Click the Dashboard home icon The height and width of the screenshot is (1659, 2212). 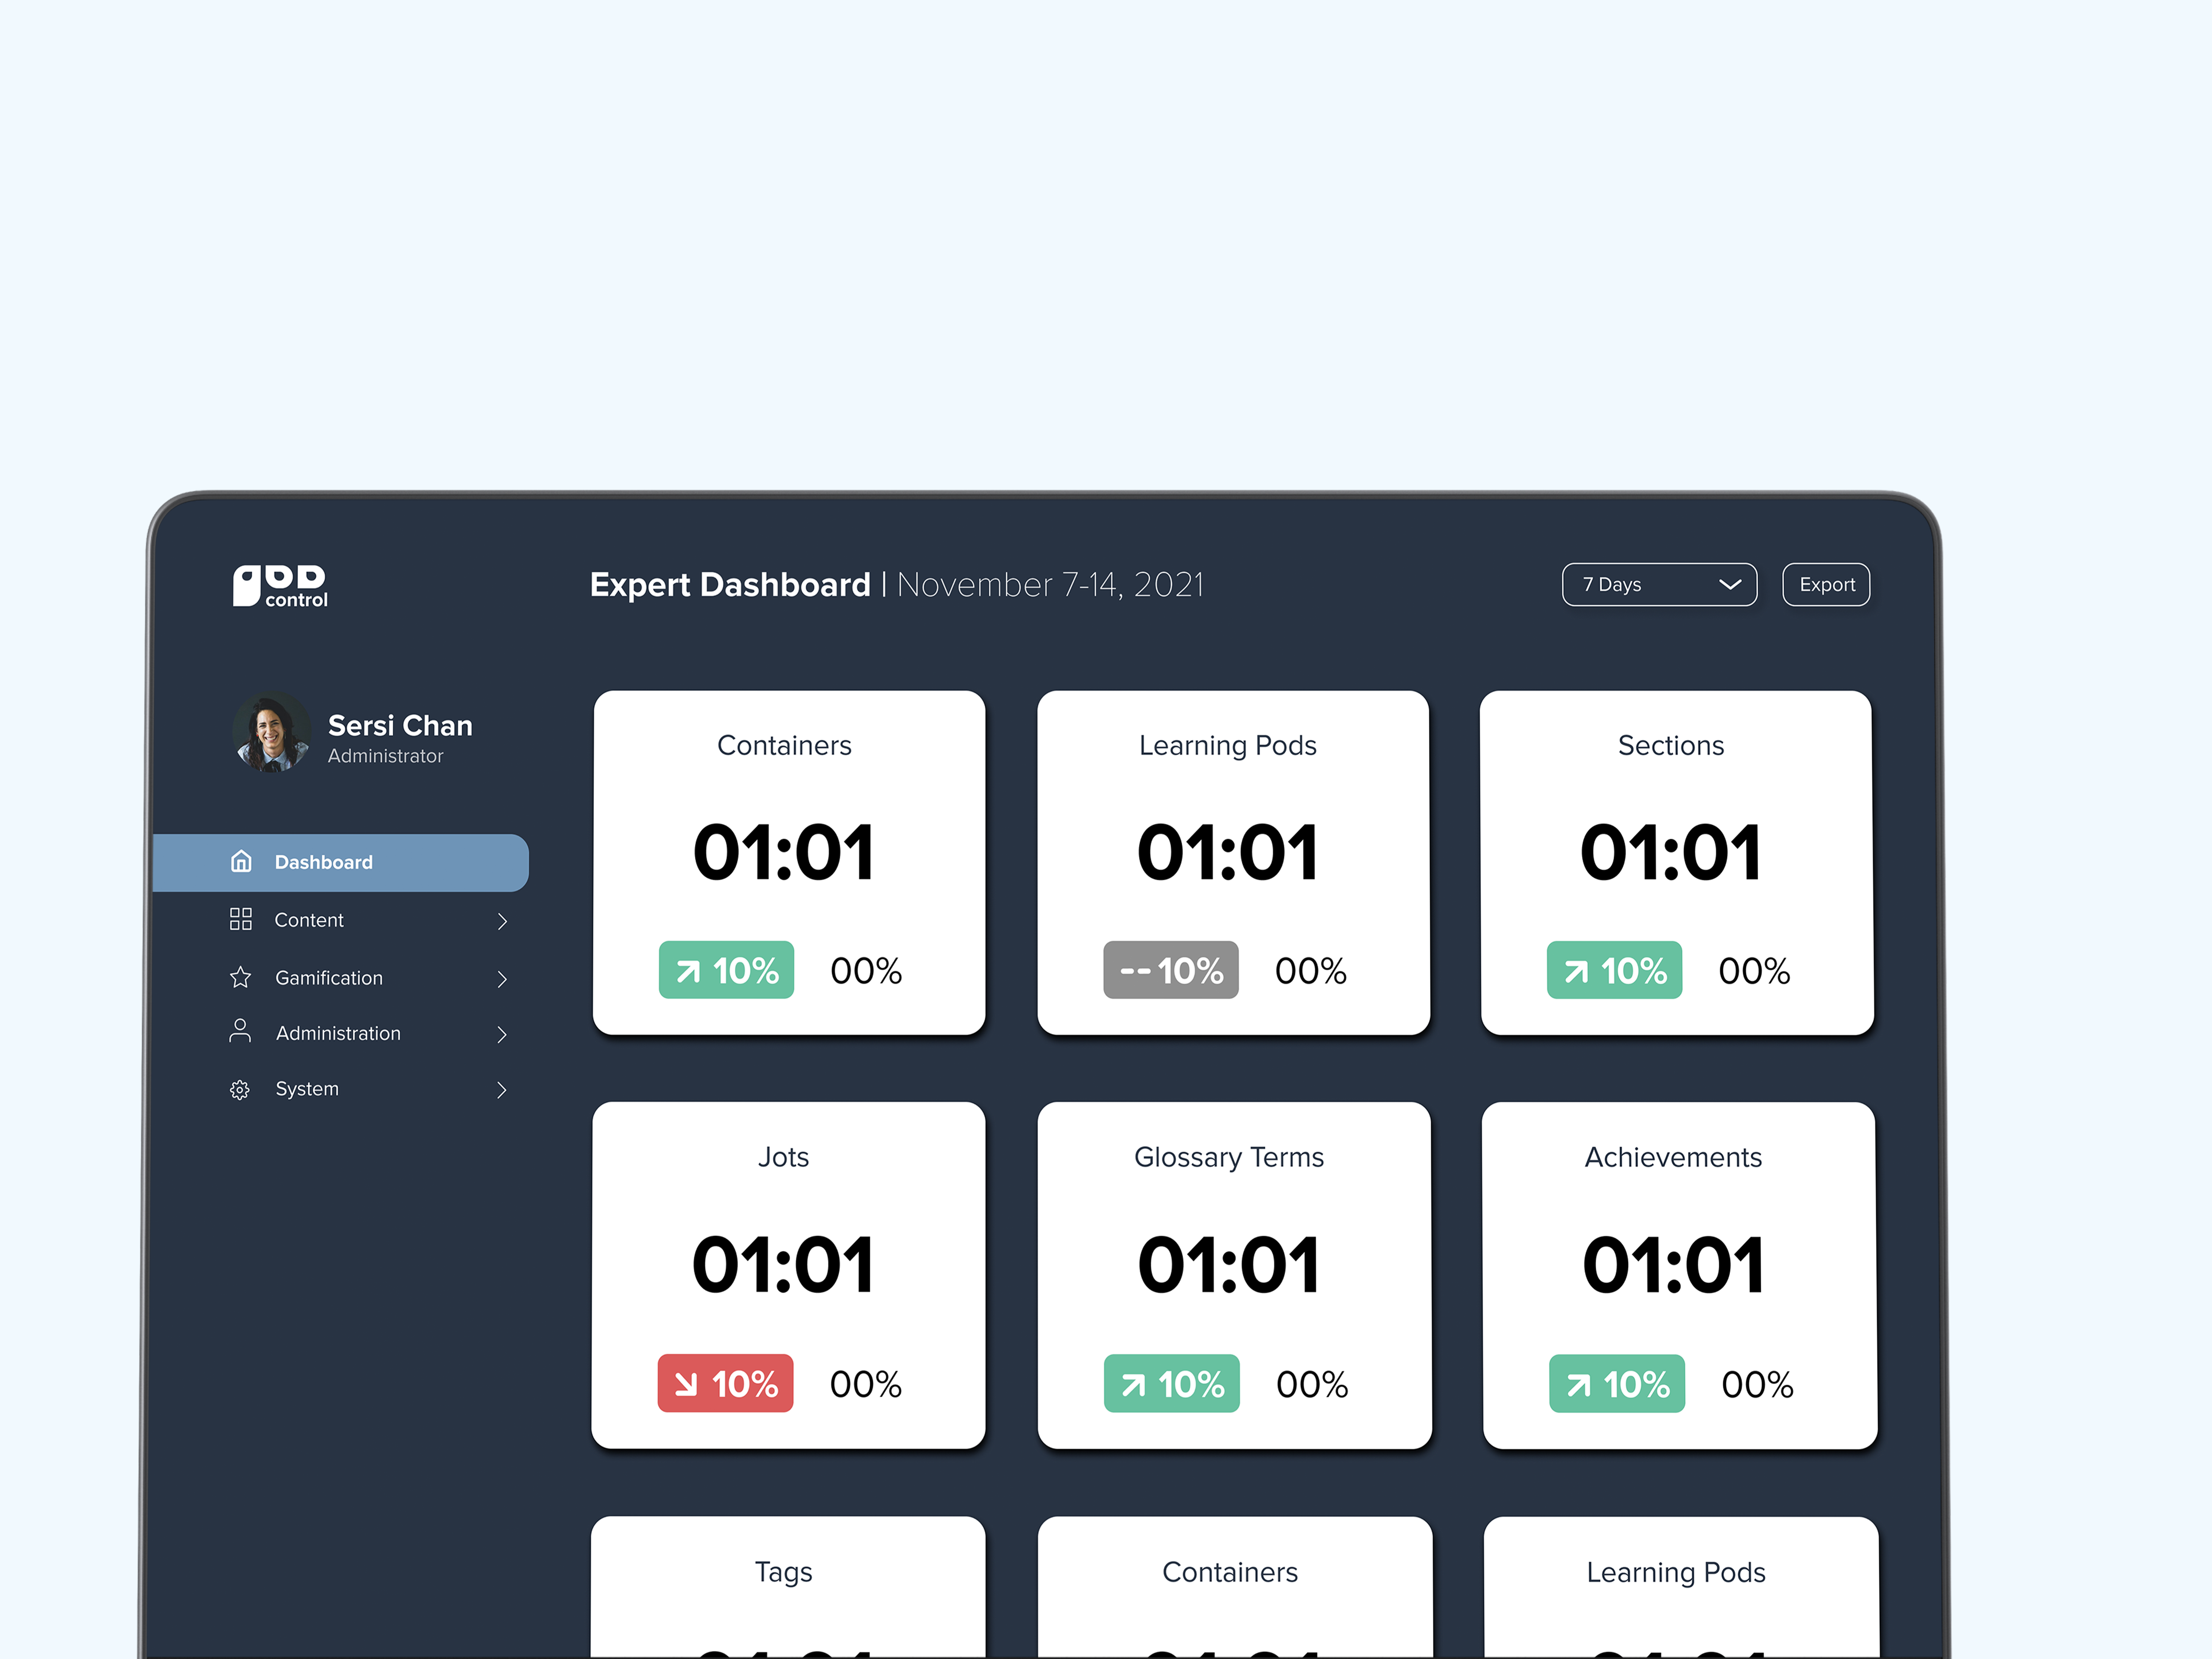241,861
